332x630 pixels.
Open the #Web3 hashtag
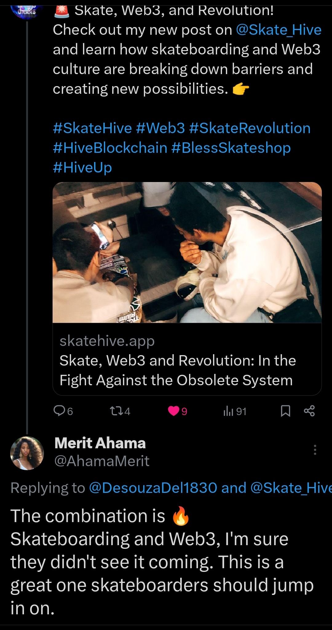(x=160, y=128)
